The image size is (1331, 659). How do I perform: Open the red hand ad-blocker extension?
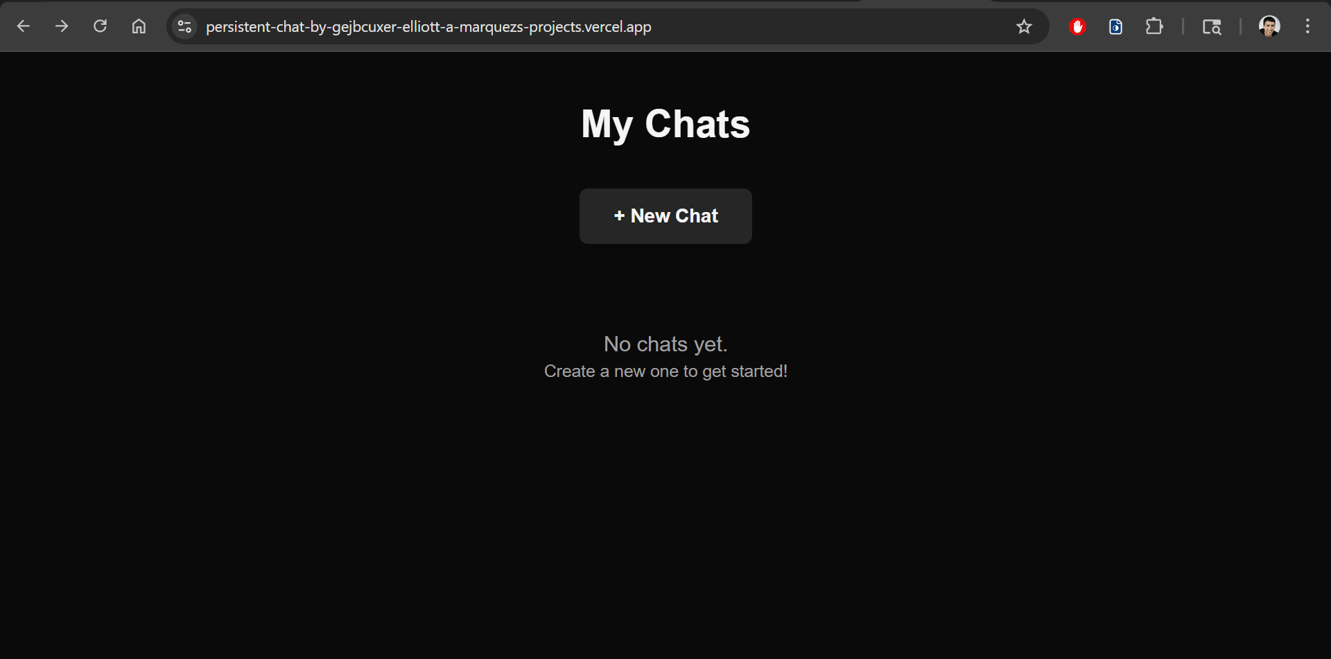point(1077,26)
